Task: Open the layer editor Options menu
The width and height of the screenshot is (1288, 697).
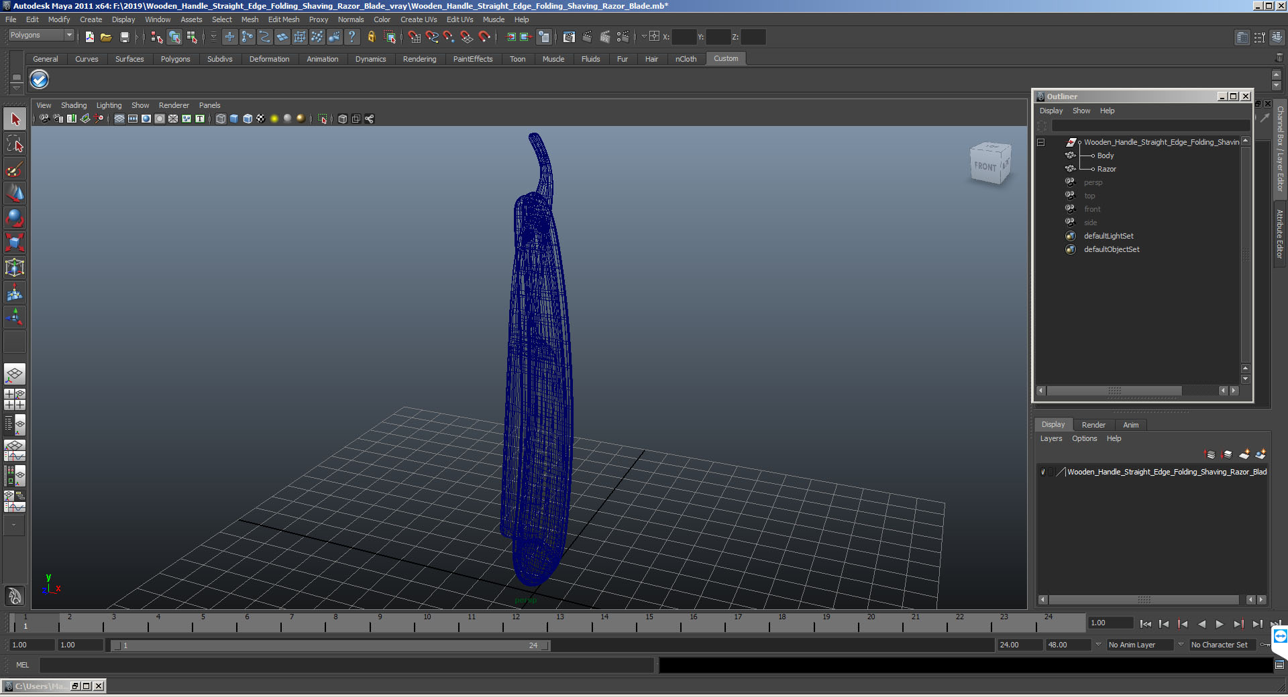Action: [x=1084, y=438]
